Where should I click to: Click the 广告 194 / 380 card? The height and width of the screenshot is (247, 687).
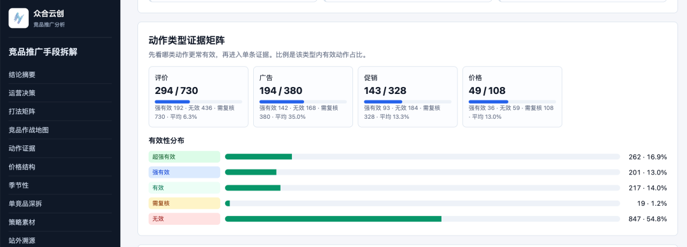(x=303, y=97)
